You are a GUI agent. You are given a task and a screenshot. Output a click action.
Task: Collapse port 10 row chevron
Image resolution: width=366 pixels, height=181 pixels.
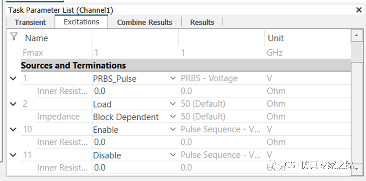tap(14, 129)
